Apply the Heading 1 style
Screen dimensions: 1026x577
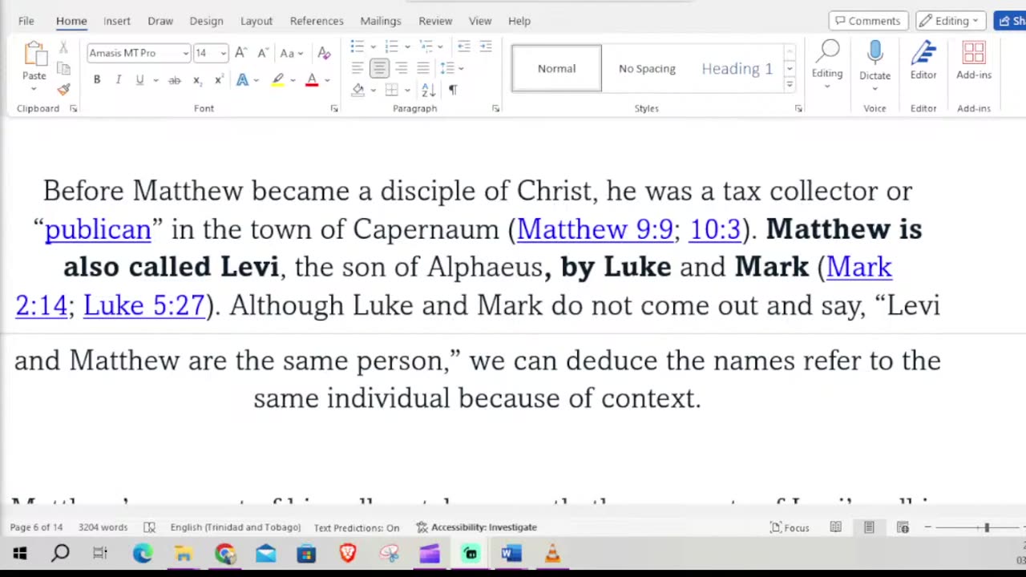coord(737,68)
